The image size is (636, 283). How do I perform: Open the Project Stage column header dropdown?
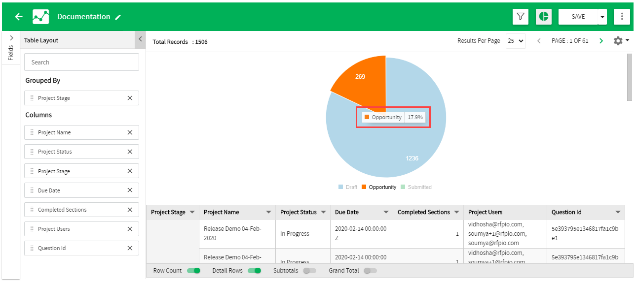click(x=192, y=212)
